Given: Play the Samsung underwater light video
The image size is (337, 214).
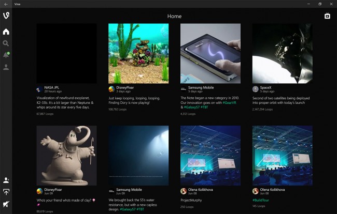Looking at the screenshot, I should [x=138, y=156].
